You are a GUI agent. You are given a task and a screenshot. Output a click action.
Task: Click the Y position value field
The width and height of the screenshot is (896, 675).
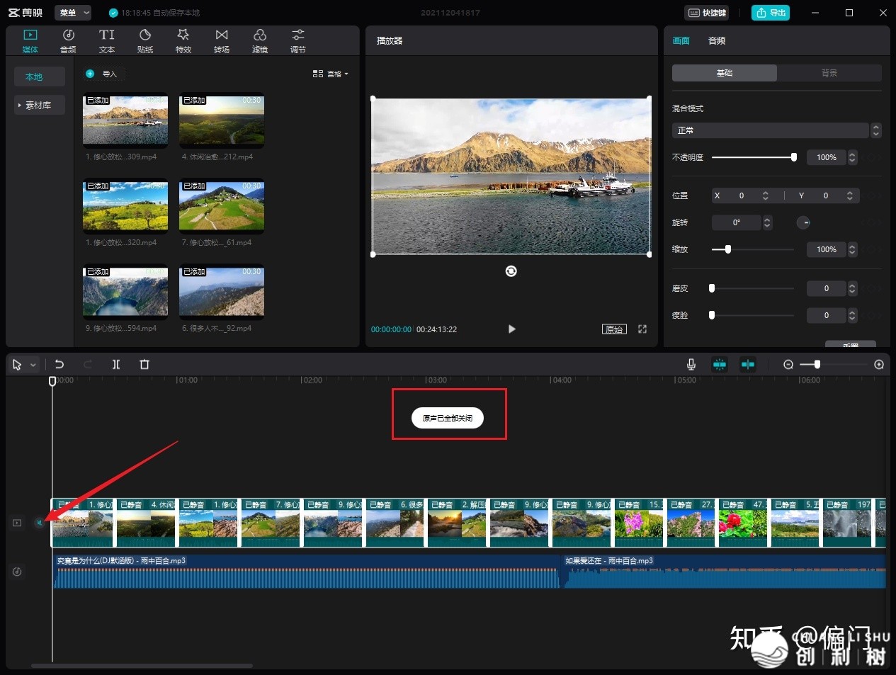click(825, 195)
